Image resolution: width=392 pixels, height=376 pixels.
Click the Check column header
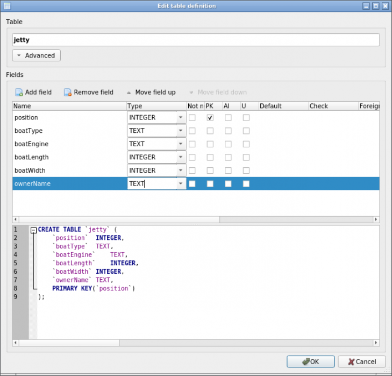point(333,106)
